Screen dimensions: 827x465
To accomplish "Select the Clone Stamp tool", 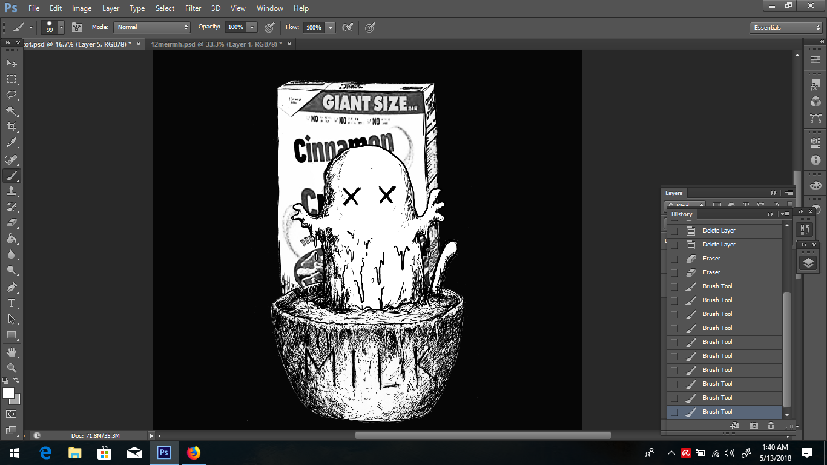I will click(x=12, y=191).
